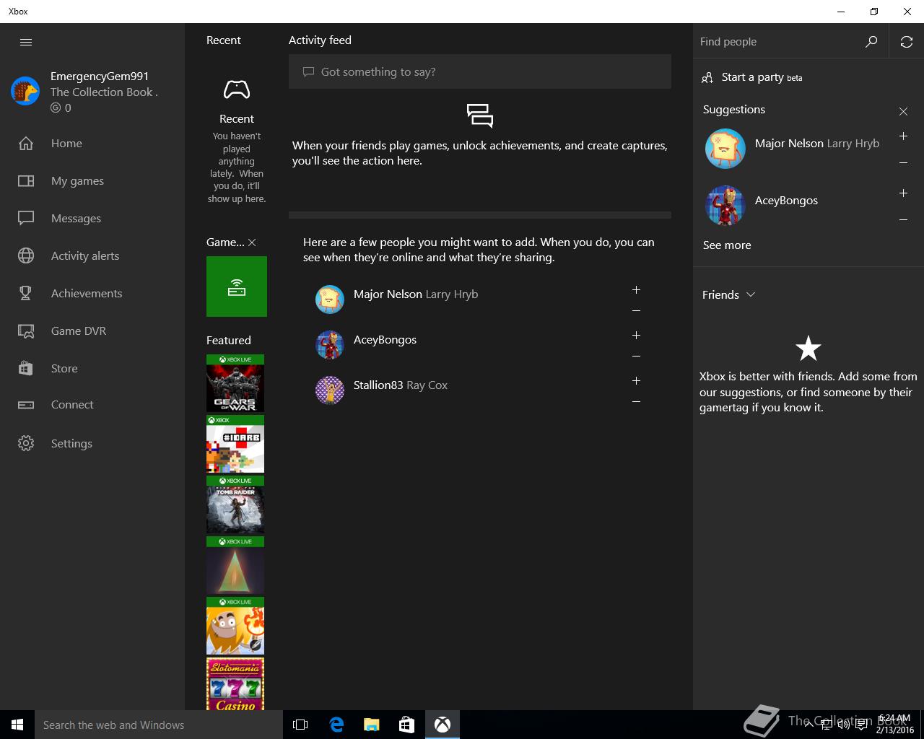Close the Suggestions panel
Image resolution: width=924 pixels, height=739 pixels.
click(903, 111)
